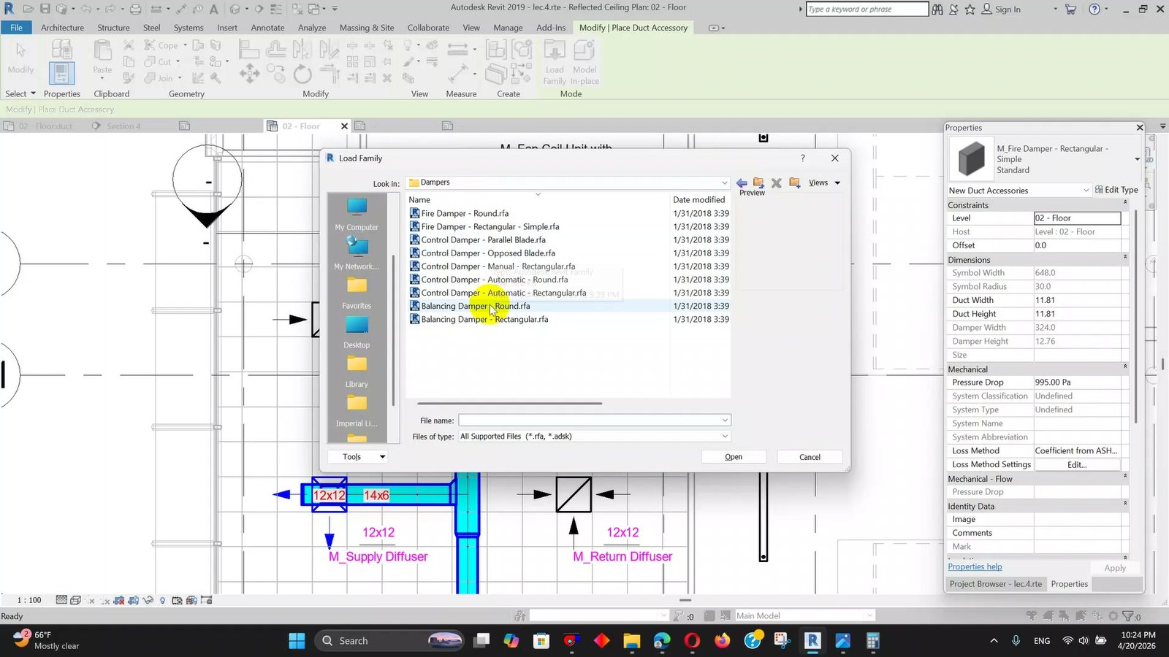
Task: Open Library in the places sidebar
Action: tap(357, 372)
